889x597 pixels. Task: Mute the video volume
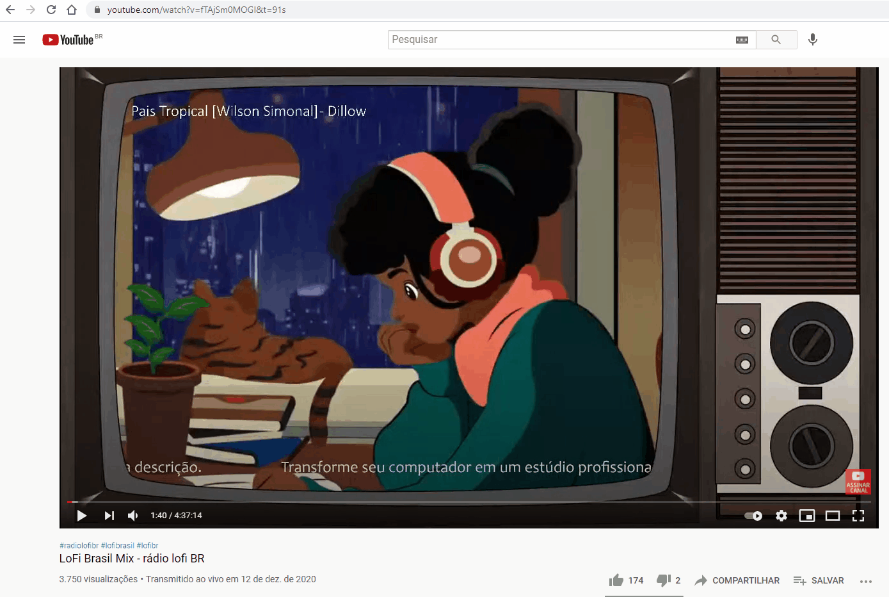click(x=133, y=516)
